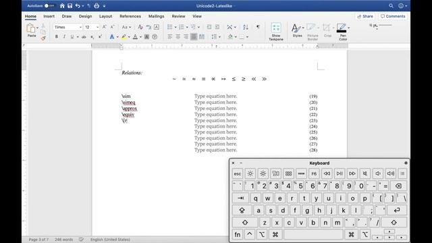Click the spacebar on virtual keyboard
Screen dimensions: 432x243
tap(313, 234)
